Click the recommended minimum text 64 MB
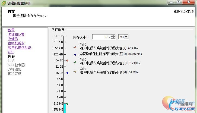This screenshot has height=113, width=197. pyautogui.click(x=134, y=72)
